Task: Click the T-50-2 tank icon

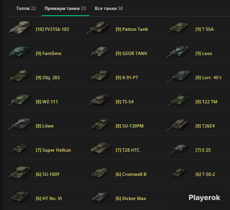Action: point(179,173)
